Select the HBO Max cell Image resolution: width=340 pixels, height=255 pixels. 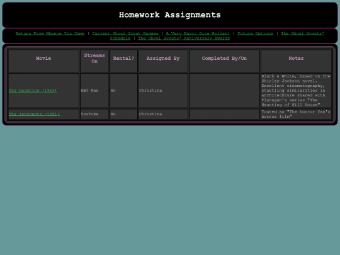coord(94,91)
